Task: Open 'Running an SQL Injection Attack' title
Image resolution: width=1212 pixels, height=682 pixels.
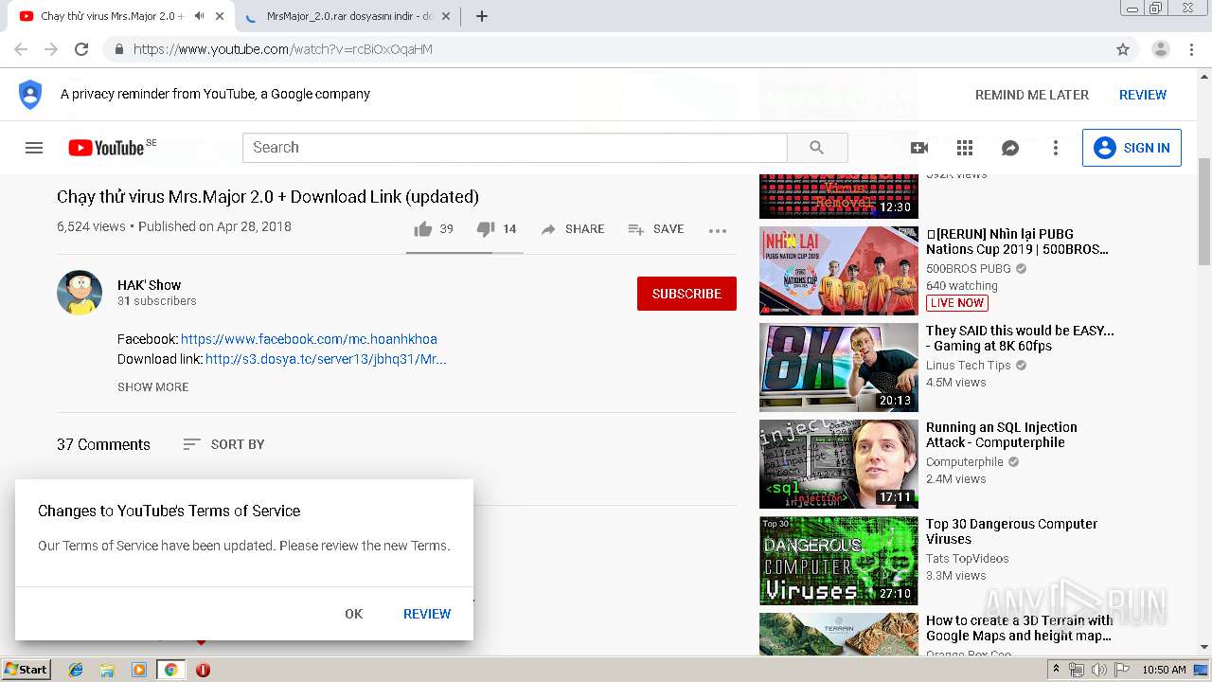Action: [x=1002, y=435]
